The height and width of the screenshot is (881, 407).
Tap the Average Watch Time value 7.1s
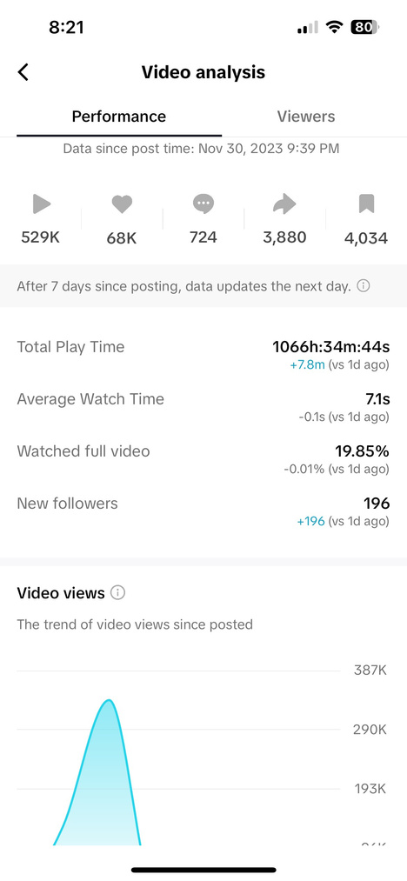click(x=377, y=399)
